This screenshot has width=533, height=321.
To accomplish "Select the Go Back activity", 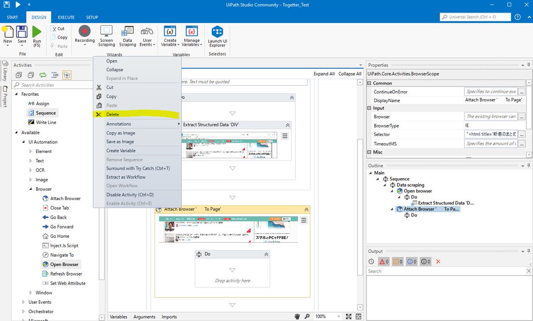I will click(x=54, y=217).
